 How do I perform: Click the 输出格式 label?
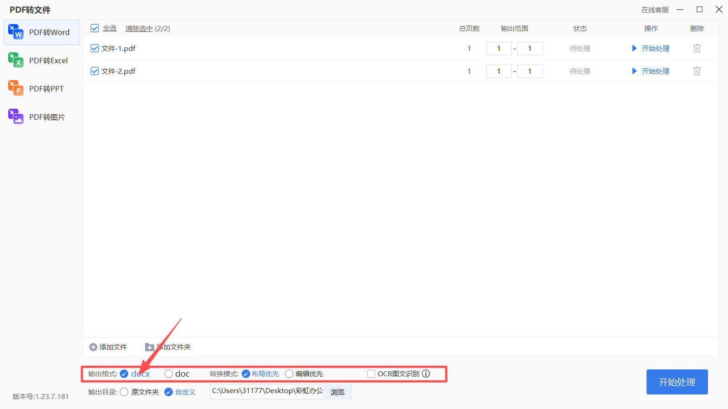pyautogui.click(x=103, y=374)
